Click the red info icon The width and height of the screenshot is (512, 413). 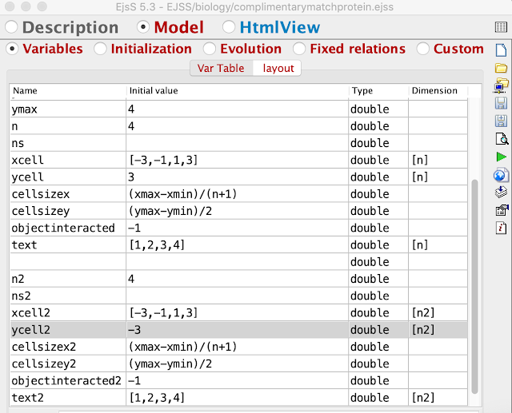502,228
